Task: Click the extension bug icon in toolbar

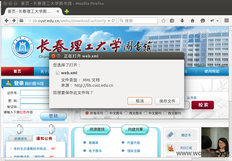Action: 212,21
